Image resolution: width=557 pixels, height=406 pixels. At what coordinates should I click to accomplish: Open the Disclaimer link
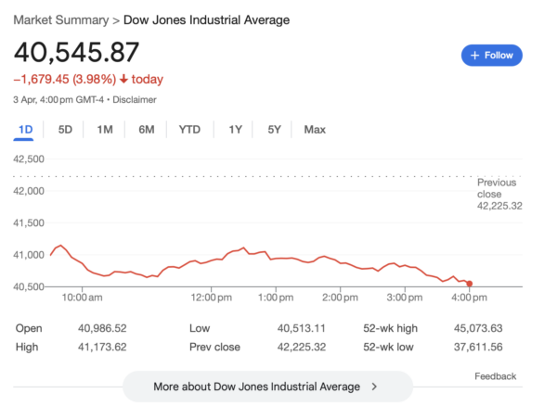tap(135, 99)
